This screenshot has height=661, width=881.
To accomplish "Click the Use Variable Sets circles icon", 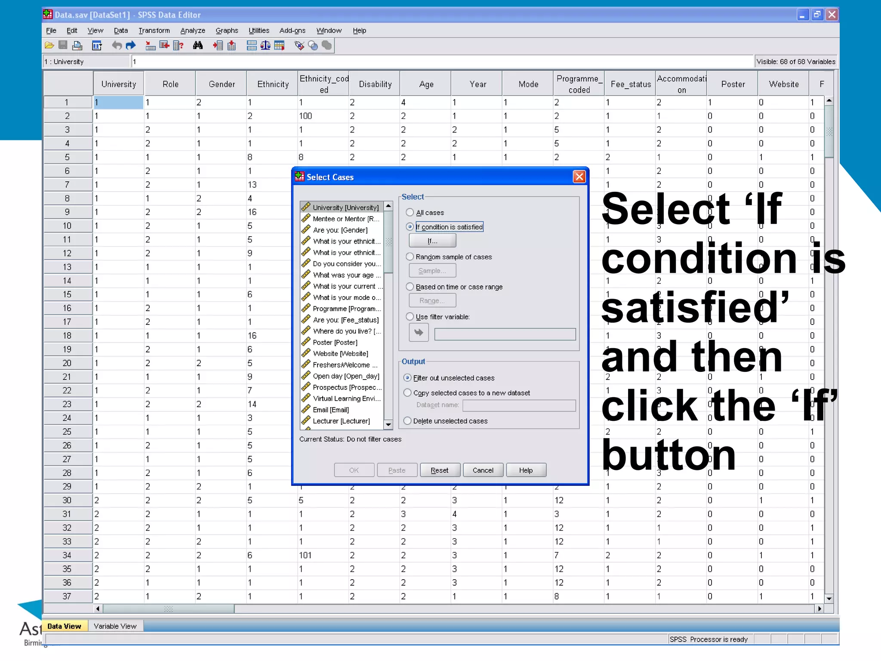I will point(313,45).
